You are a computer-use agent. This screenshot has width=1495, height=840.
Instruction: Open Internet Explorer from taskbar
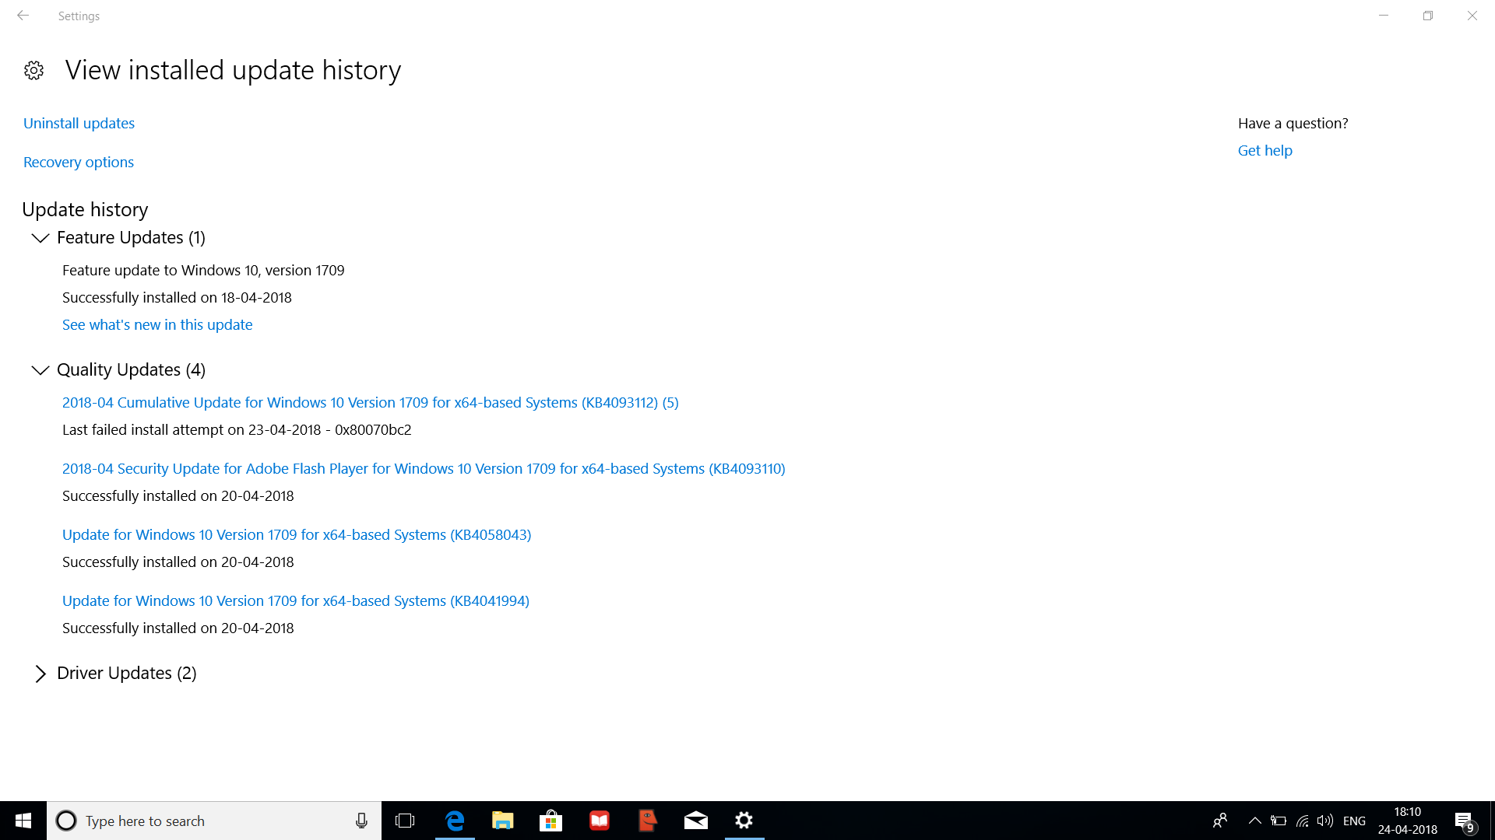[454, 821]
